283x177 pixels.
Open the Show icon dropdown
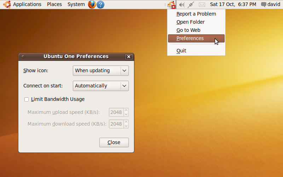[x=101, y=70]
